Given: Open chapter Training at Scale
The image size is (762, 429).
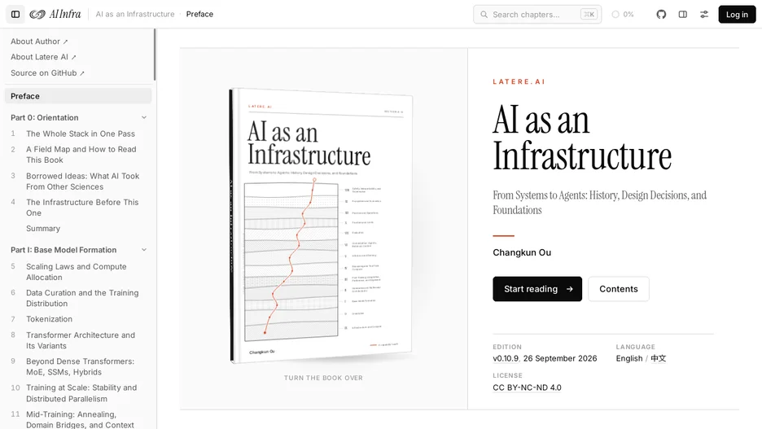Looking at the screenshot, I should pos(81,393).
